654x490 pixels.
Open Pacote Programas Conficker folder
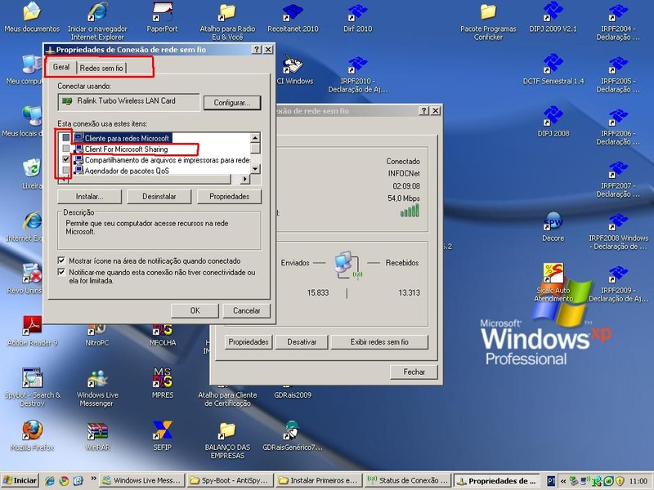488,21
